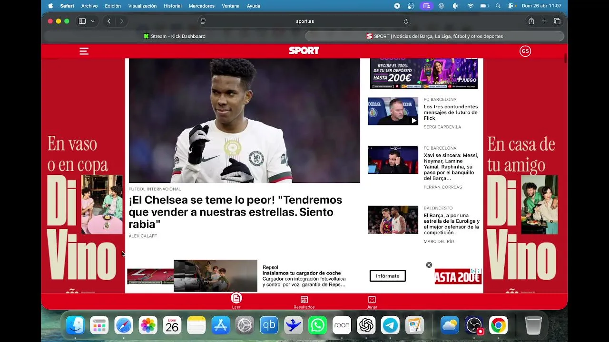Click the Infórmate ad button
609x342 pixels.
(x=388, y=276)
